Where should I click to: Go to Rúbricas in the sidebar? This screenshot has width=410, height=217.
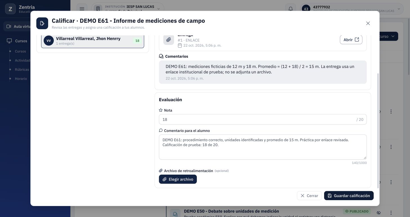(22, 70)
